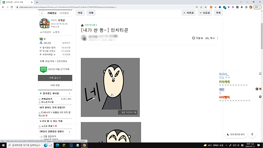Share this page via address bar icon
The image size is (263, 148).
(x=201, y=7)
